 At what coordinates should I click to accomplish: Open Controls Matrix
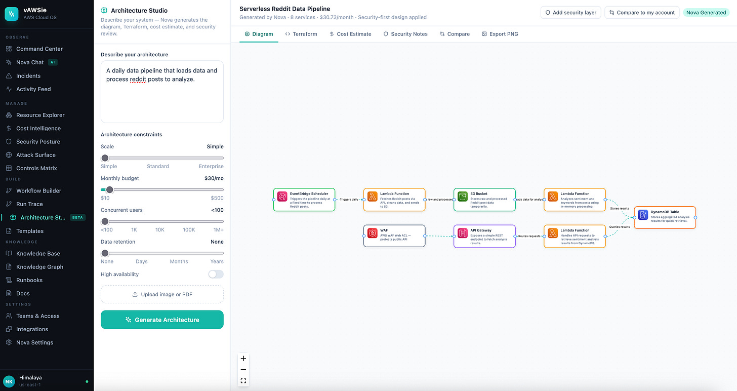(36, 168)
